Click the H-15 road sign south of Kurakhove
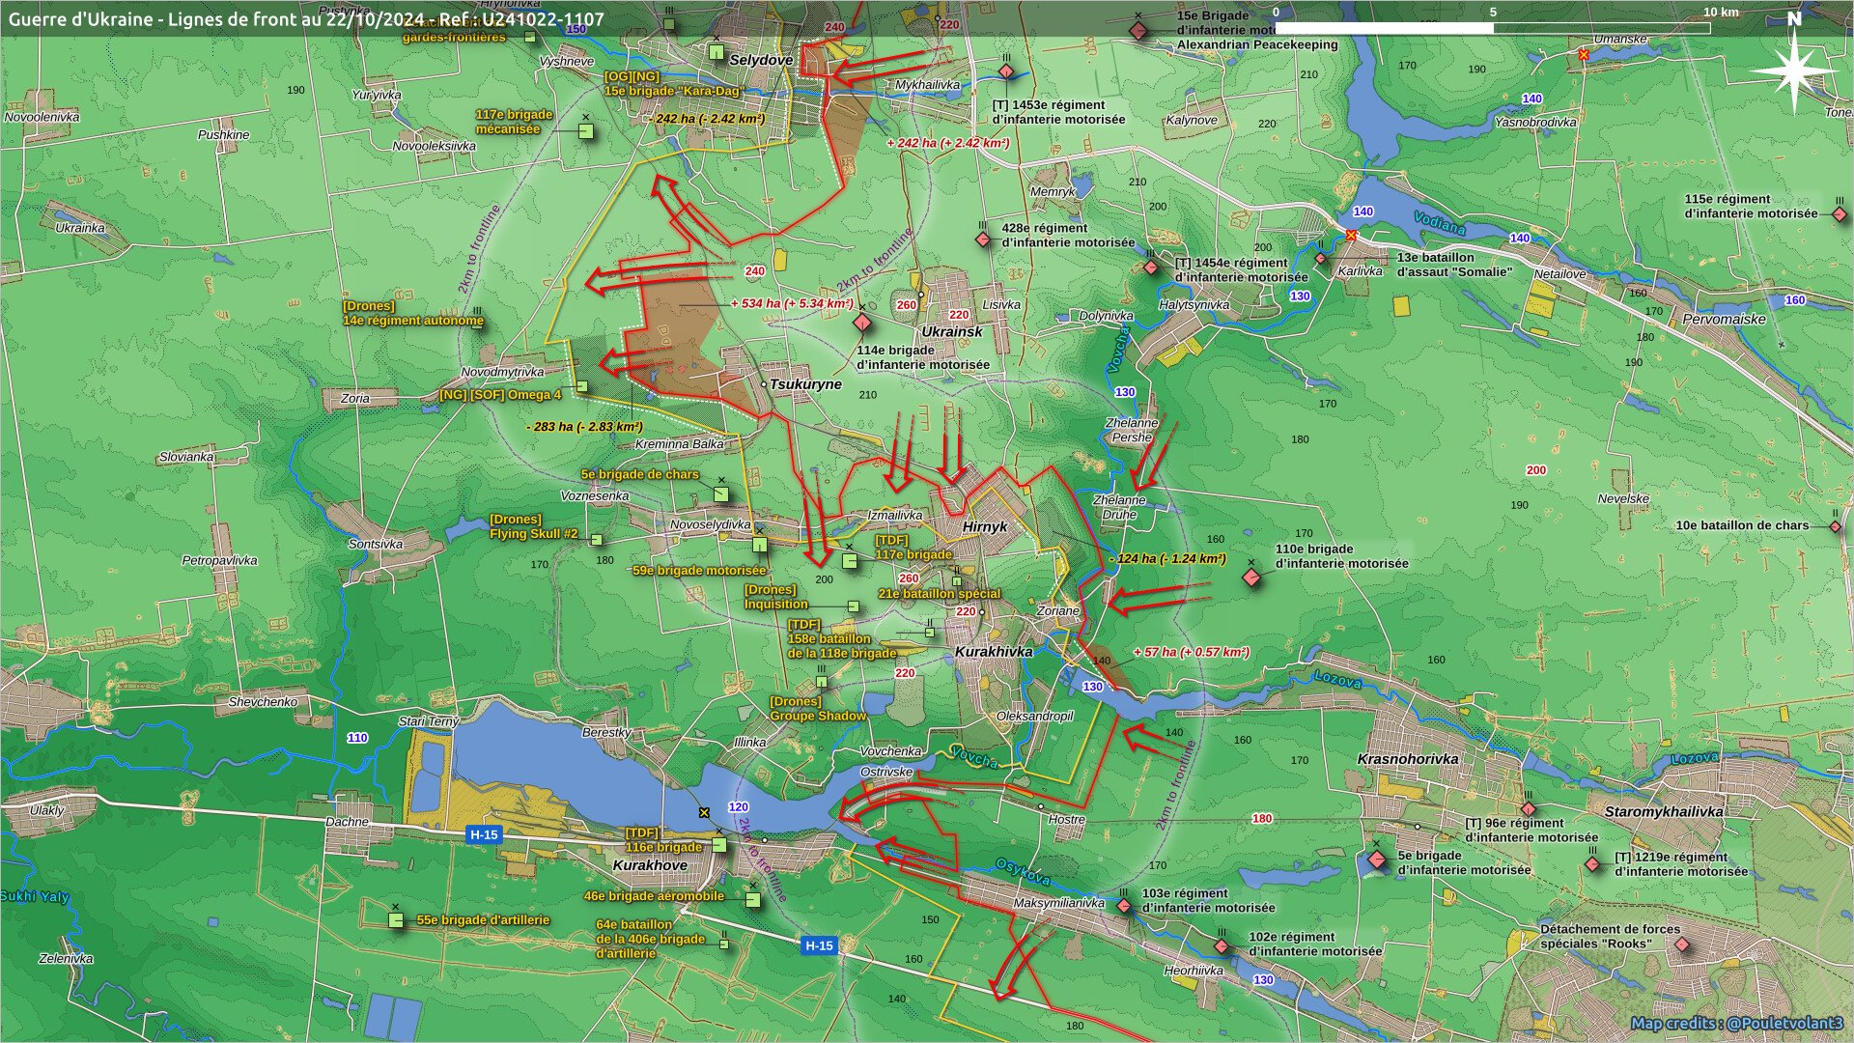The image size is (1854, 1043). (x=819, y=945)
